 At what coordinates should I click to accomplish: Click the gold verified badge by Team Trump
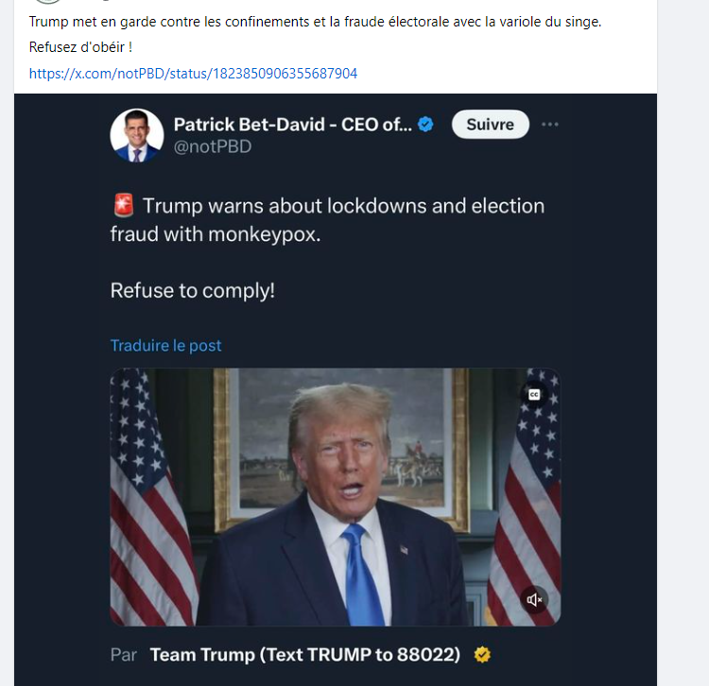482,654
